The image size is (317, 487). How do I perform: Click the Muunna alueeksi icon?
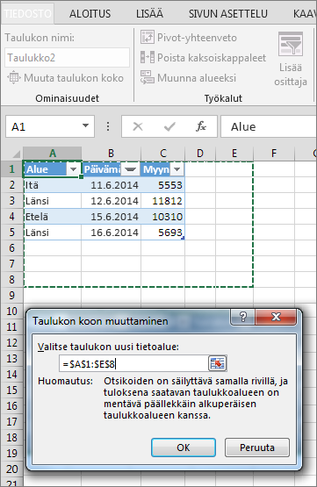148,77
